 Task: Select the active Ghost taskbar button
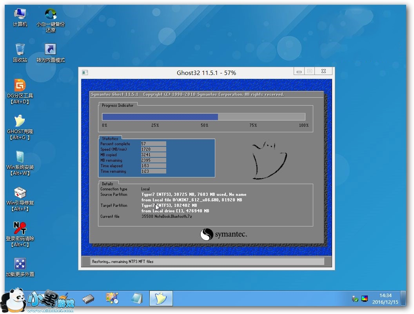(161, 299)
